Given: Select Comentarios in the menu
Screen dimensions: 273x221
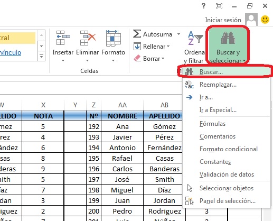Looking at the screenshot, I should click(x=227, y=136).
